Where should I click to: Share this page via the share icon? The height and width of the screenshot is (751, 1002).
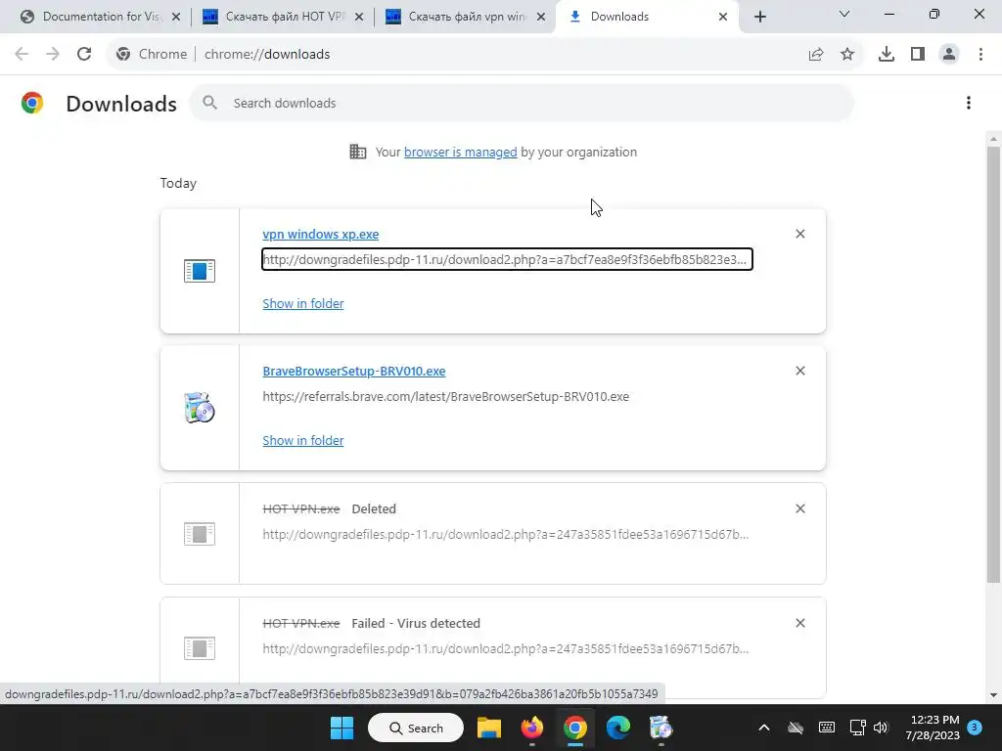pyautogui.click(x=816, y=55)
